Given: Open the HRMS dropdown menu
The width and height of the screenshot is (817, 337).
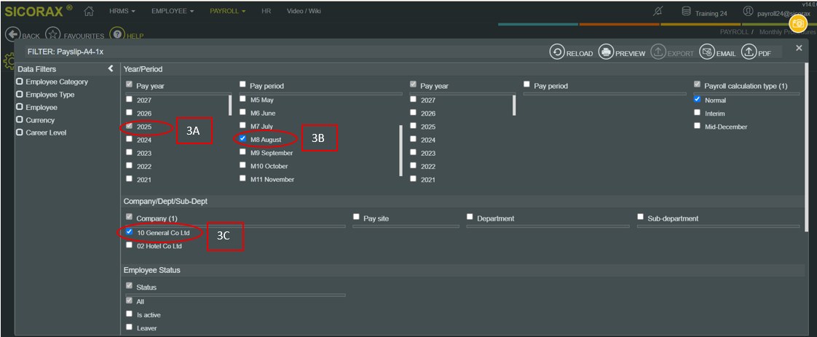Looking at the screenshot, I should pyautogui.click(x=122, y=11).
